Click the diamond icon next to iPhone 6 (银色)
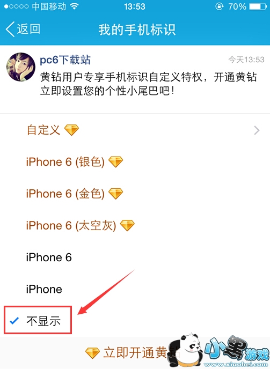Viewport: 270px width, 369px height. pos(116,161)
